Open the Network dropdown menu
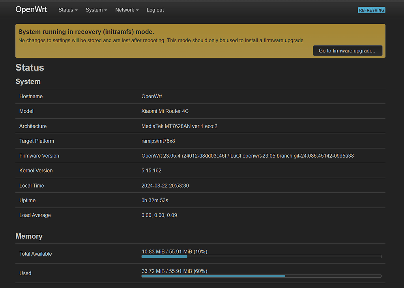This screenshot has width=404, height=288. coord(127,10)
